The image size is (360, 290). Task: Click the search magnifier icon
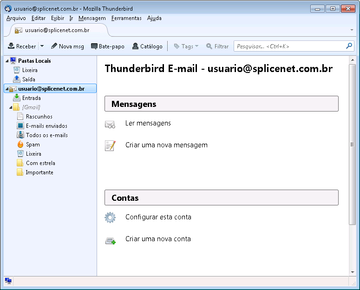[x=349, y=46]
